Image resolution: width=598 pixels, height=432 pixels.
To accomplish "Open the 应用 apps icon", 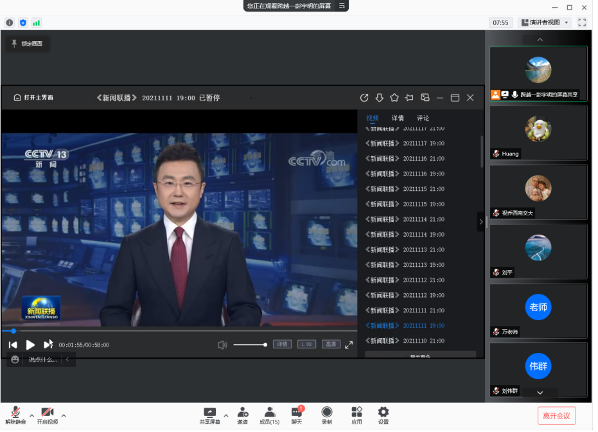I will pos(356,413).
